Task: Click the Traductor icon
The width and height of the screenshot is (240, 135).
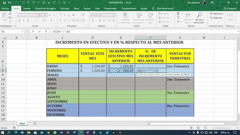Action: pyautogui.click(x=216, y=18)
